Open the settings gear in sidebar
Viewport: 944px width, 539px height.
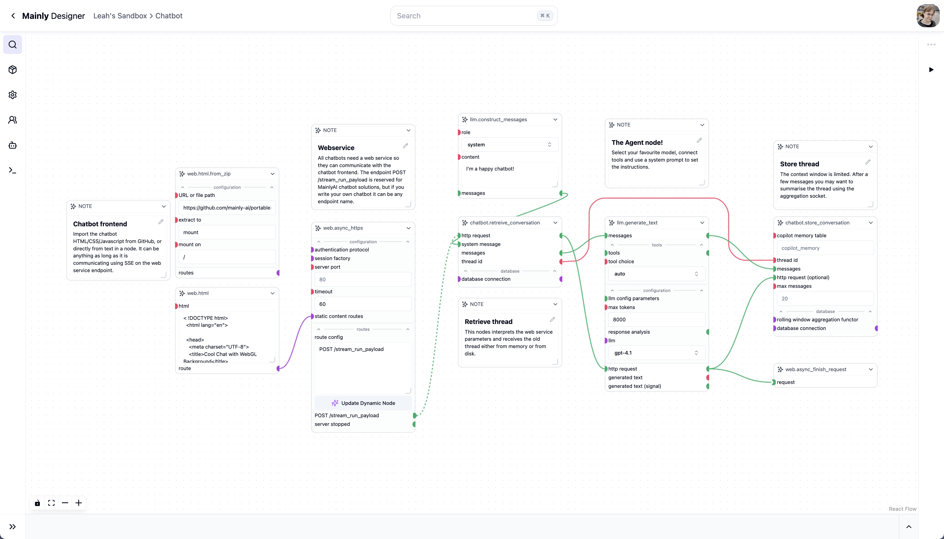coord(13,95)
